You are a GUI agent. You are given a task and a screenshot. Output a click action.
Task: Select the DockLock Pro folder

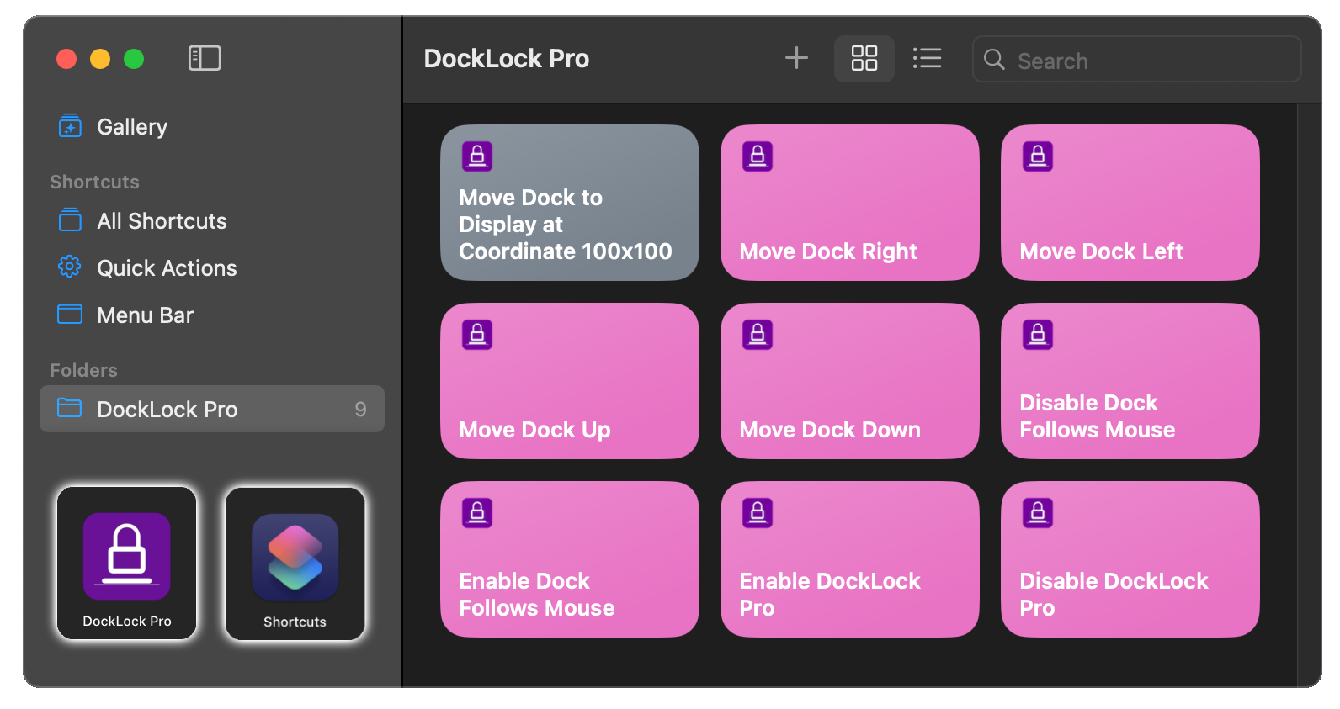(212, 409)
